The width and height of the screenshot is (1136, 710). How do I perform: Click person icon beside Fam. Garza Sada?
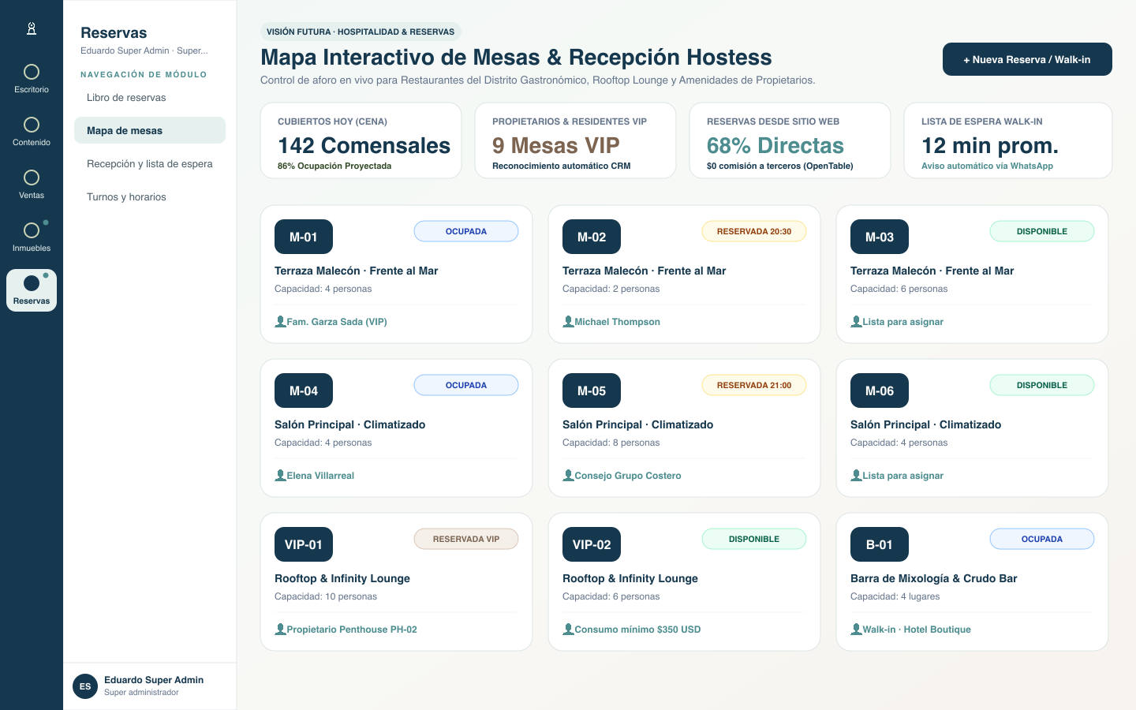[x=280, y=321]
